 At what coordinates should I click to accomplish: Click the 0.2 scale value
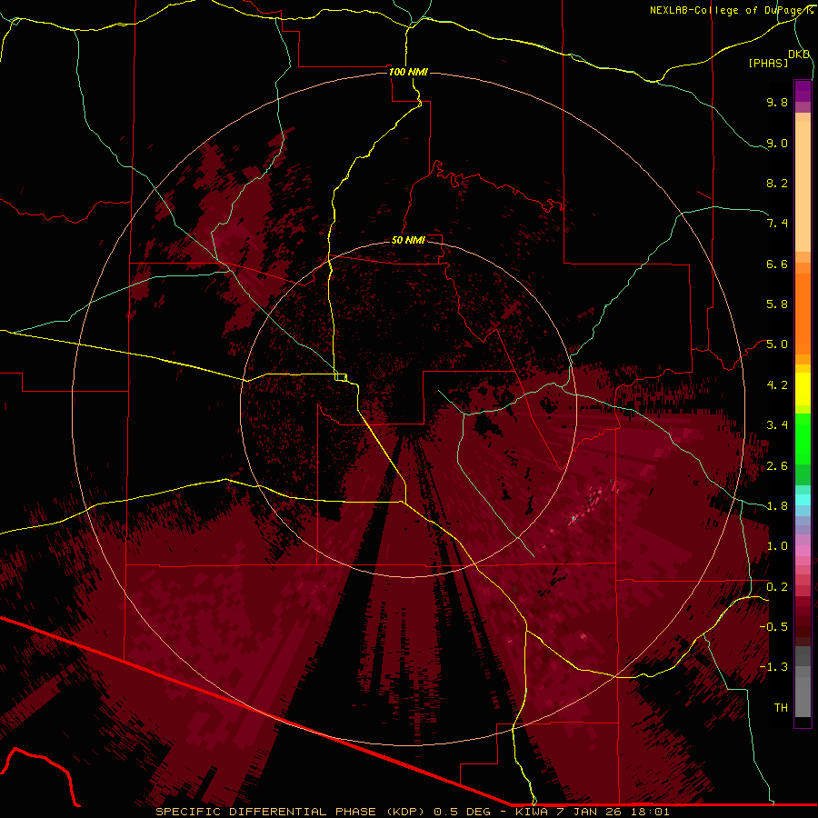tap(777, 587)
